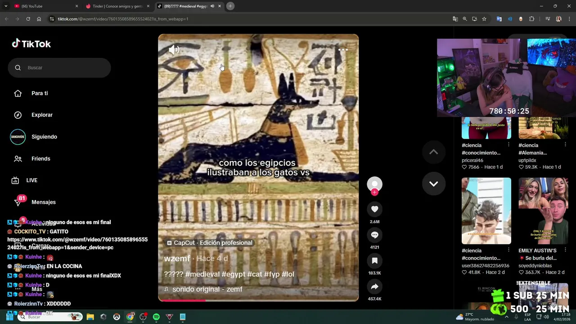The image size is (576, 324).
Task: Open the up1pildx #Alemania video thumbnail
Action: 543,128
